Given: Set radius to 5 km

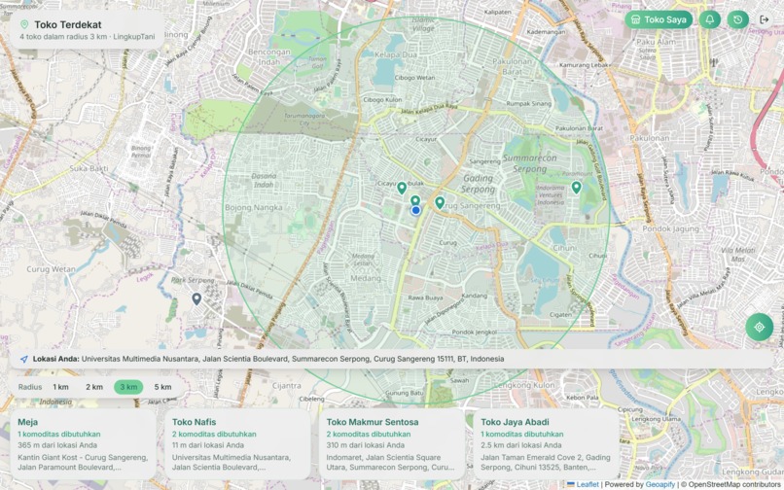Looking at the screenshot, I should pos(162,387).
